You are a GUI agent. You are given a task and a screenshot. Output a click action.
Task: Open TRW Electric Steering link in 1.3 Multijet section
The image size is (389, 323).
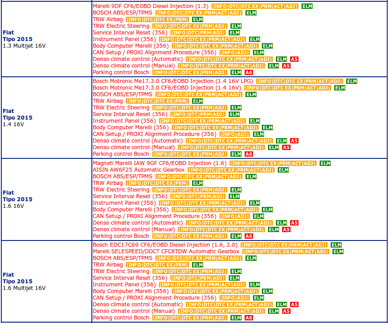click(x=121, y=26)
